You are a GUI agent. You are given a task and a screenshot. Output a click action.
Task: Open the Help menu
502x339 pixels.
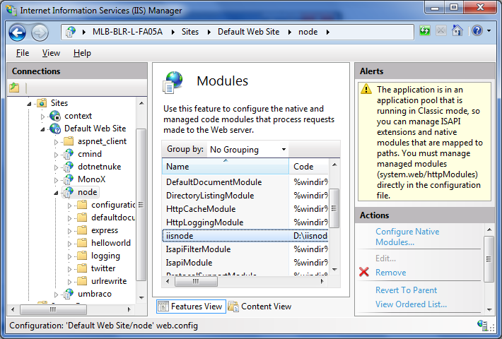pos(82,53)
